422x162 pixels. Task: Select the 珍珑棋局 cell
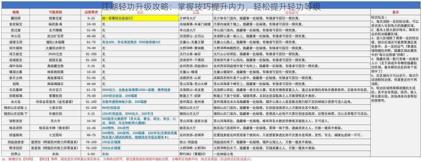(16, 135)
